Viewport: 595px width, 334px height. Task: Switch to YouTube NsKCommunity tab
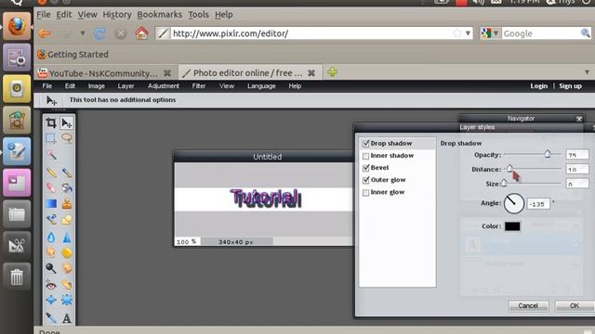[104, 72]
